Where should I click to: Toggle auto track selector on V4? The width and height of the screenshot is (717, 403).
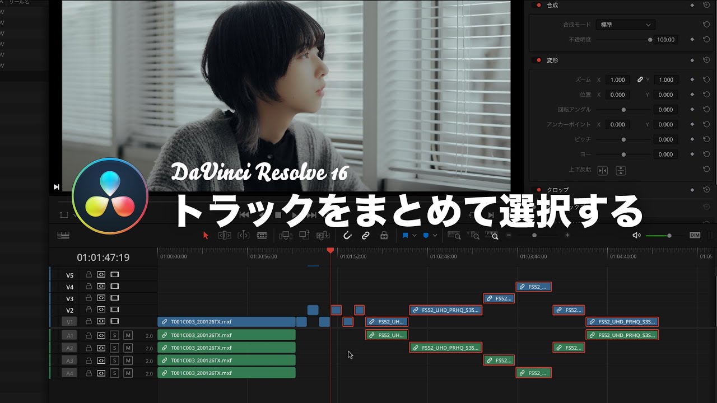point(101,287)
